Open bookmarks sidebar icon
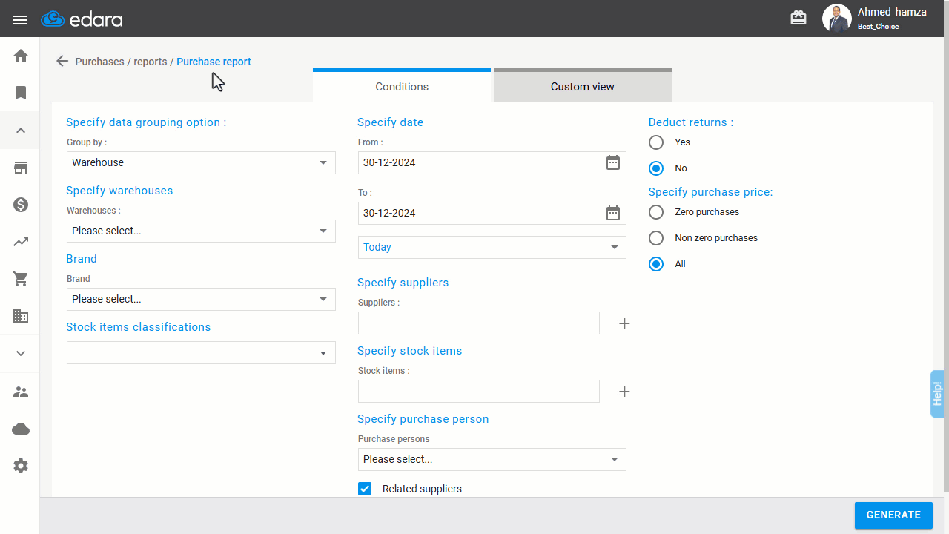The height and width of the screenshot is (534, 949). (x=21, y=93)
